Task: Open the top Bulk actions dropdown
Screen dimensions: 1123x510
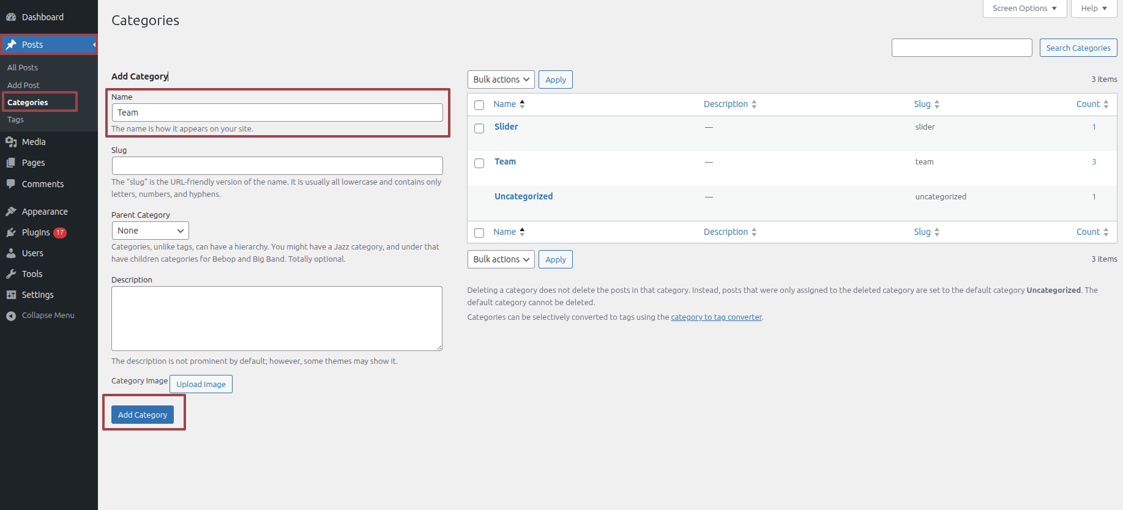Action: 501,79
